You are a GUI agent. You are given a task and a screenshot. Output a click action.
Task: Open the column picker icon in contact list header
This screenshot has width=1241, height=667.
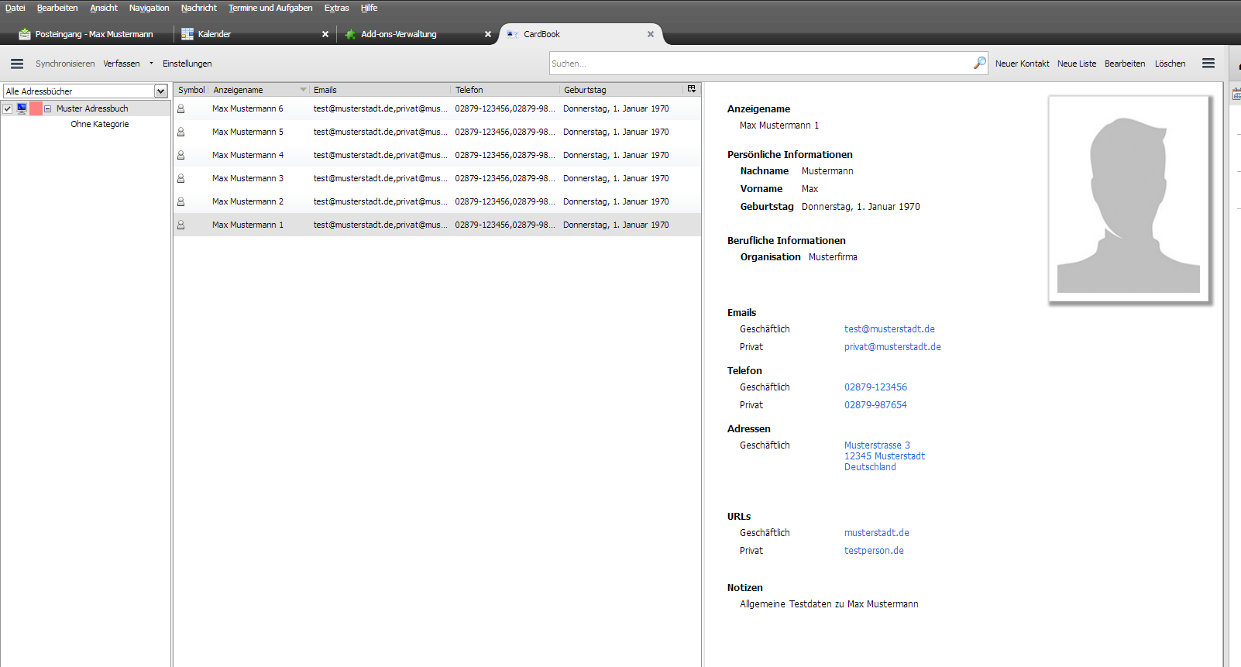point(692,89)
